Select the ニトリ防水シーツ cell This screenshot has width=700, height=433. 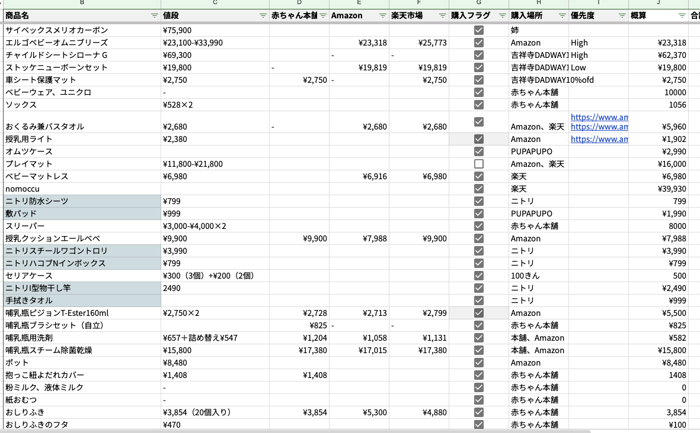pos(82,201)
